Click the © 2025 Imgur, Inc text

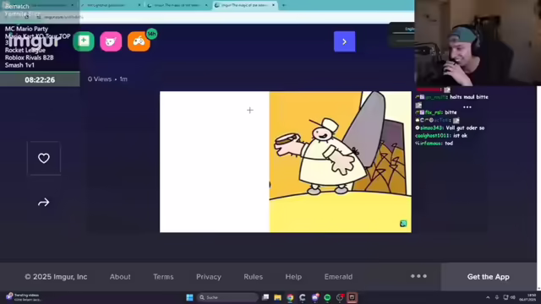[x=56, y=277]
